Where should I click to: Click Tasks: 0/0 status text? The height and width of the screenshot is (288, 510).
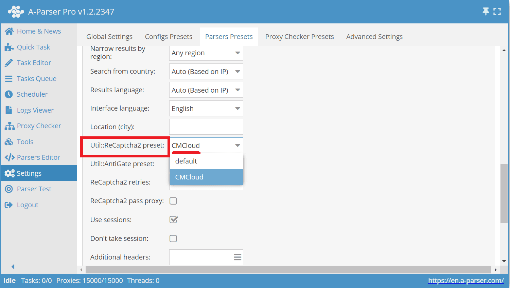[36, 281]
